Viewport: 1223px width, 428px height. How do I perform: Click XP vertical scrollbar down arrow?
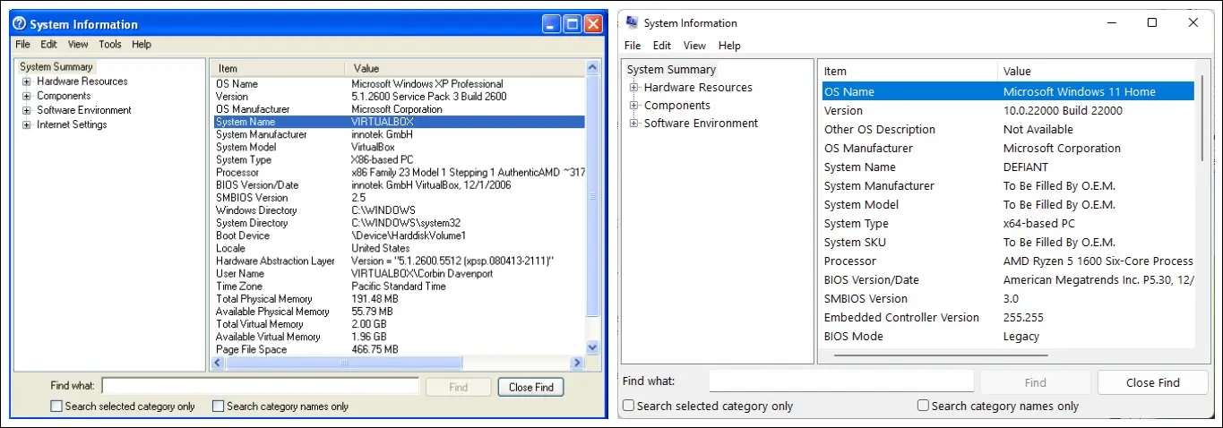click(x=592, y=347)
